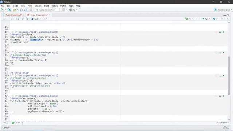Viewport: 233px width, 131px height.
Task: Switch to Fuzzy Clustering.R tab
Action: [14, 15]
